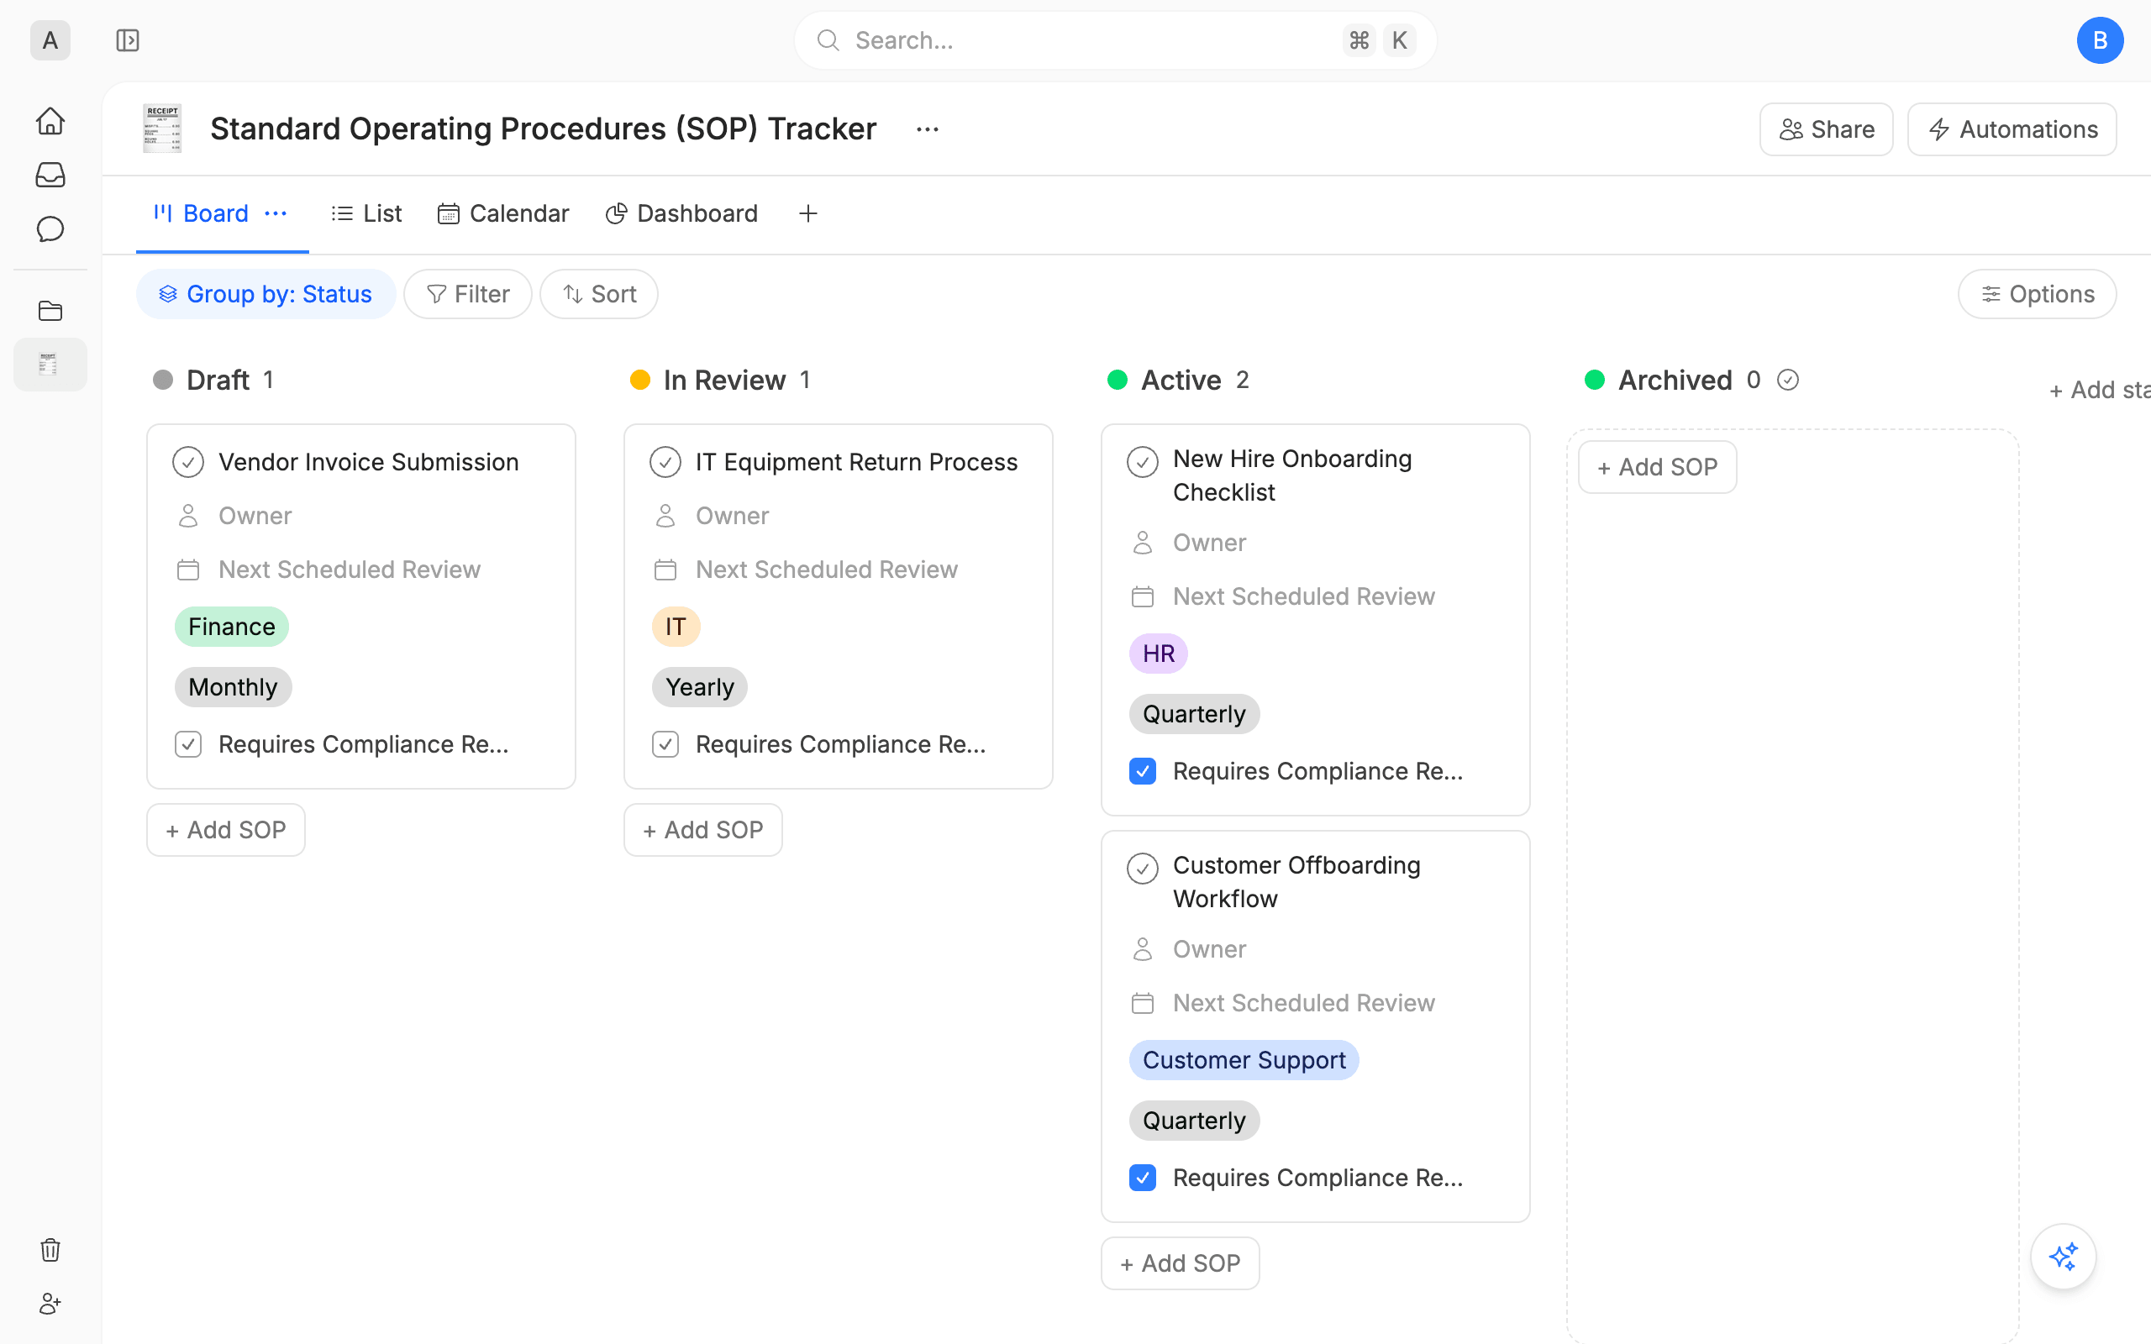The width and height of the screenshot is (2151, 1344).
Task: Open the user profile avatar B
Action: (2100, 40)
